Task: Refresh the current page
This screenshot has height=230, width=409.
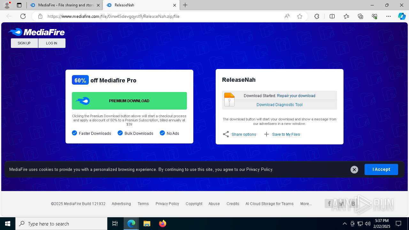Action: click(23, 16)
